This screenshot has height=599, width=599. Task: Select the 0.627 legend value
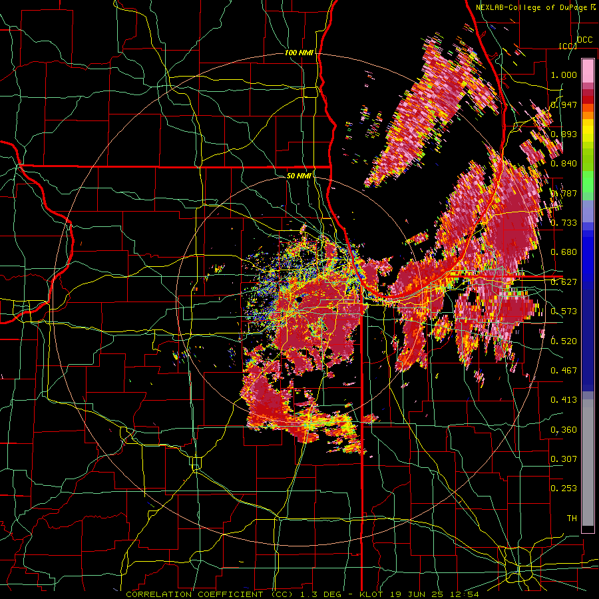[564, 282]
